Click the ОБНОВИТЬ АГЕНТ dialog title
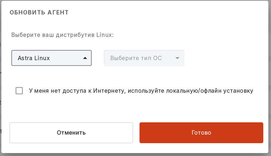 click(39, 12)
